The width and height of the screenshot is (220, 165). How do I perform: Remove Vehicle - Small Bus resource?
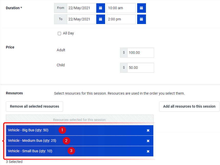(148, 151)
